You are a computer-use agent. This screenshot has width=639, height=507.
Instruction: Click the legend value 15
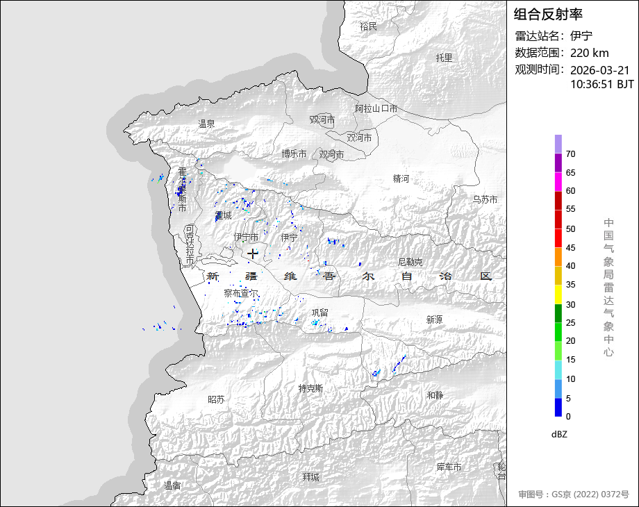coord(570,360)
